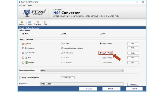Click Set button for Calendars filters
The height and width of the screenshot is (92, 164).
click(133, 53)
